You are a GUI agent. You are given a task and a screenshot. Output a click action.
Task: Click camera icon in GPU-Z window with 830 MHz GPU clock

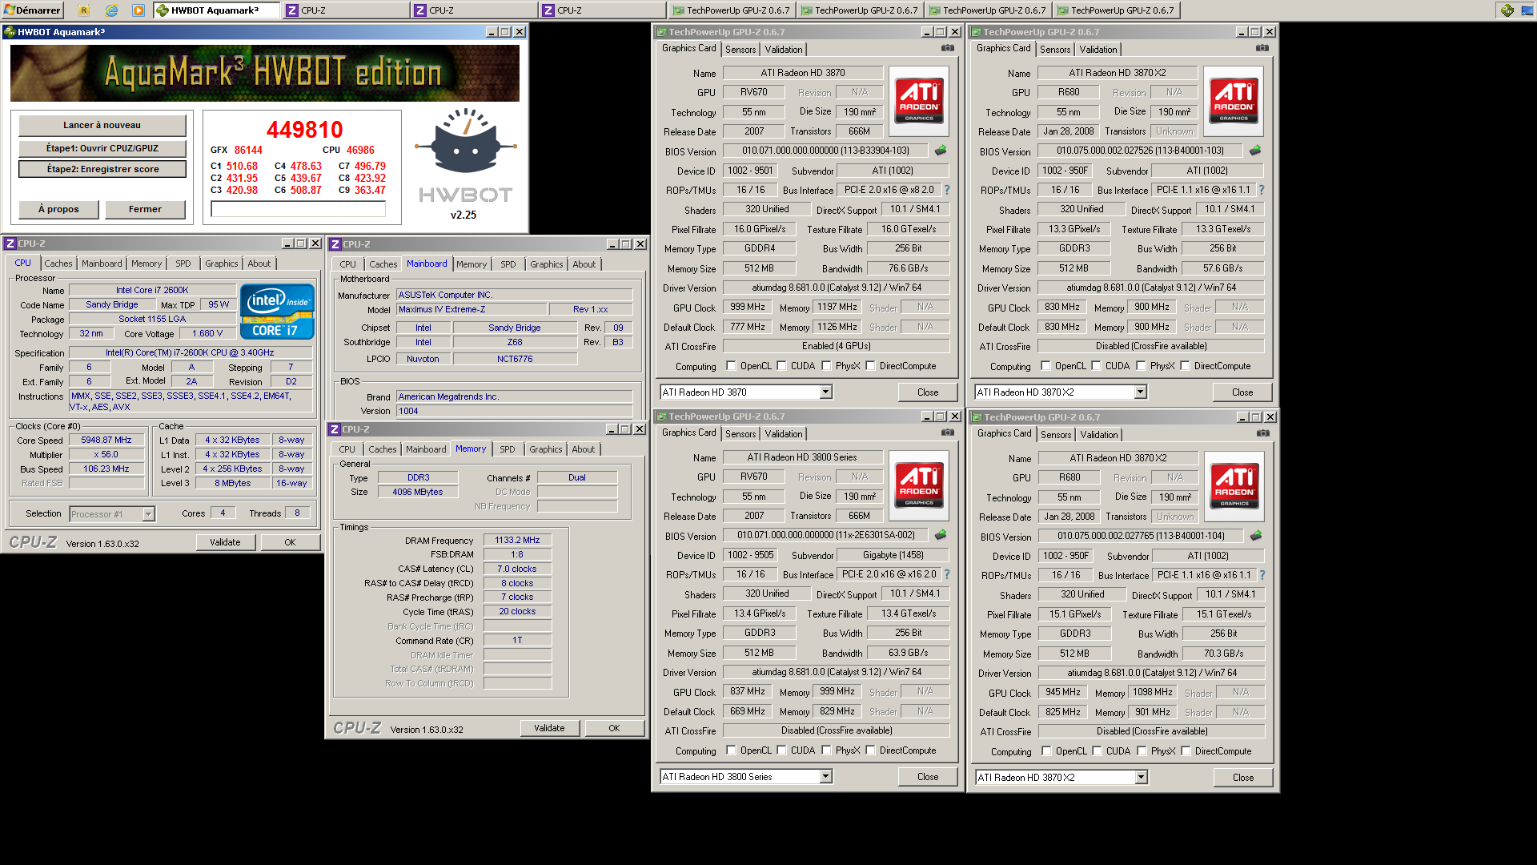(x=1262, y=48)
